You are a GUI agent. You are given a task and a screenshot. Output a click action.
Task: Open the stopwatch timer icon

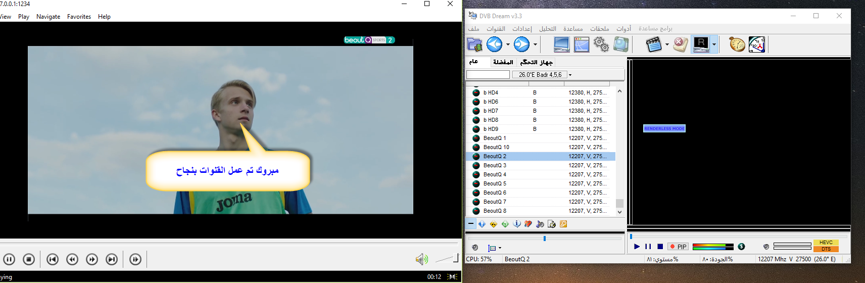coord(737,45)
